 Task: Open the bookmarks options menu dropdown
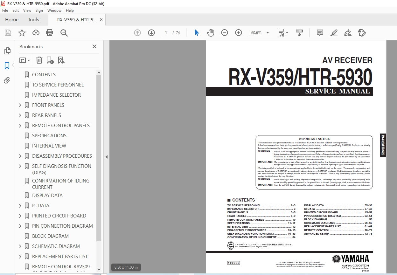click(25, 60)
